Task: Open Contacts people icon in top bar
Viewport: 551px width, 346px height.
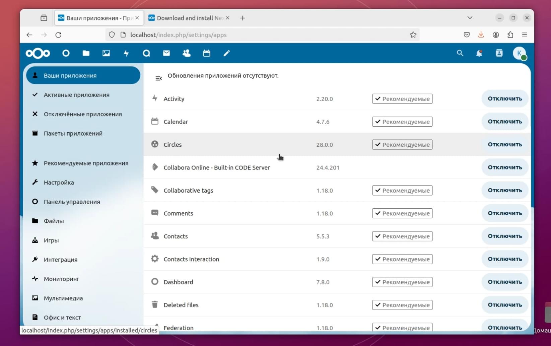Action: click(x=187, y=53)
